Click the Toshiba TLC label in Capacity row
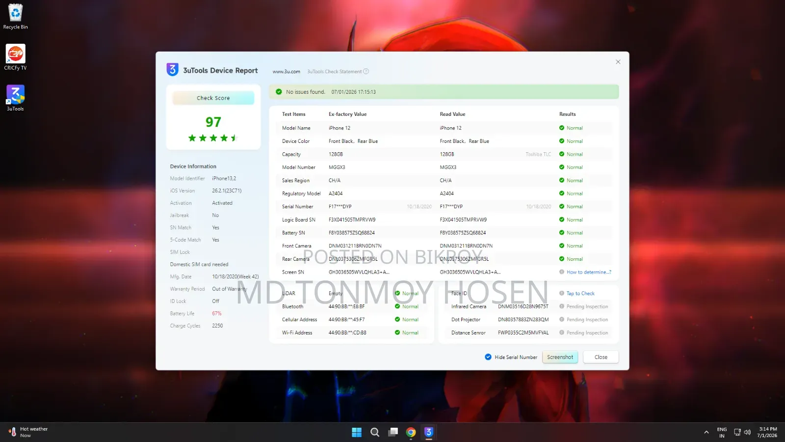785x442 pixels. [x=538, y=154]
